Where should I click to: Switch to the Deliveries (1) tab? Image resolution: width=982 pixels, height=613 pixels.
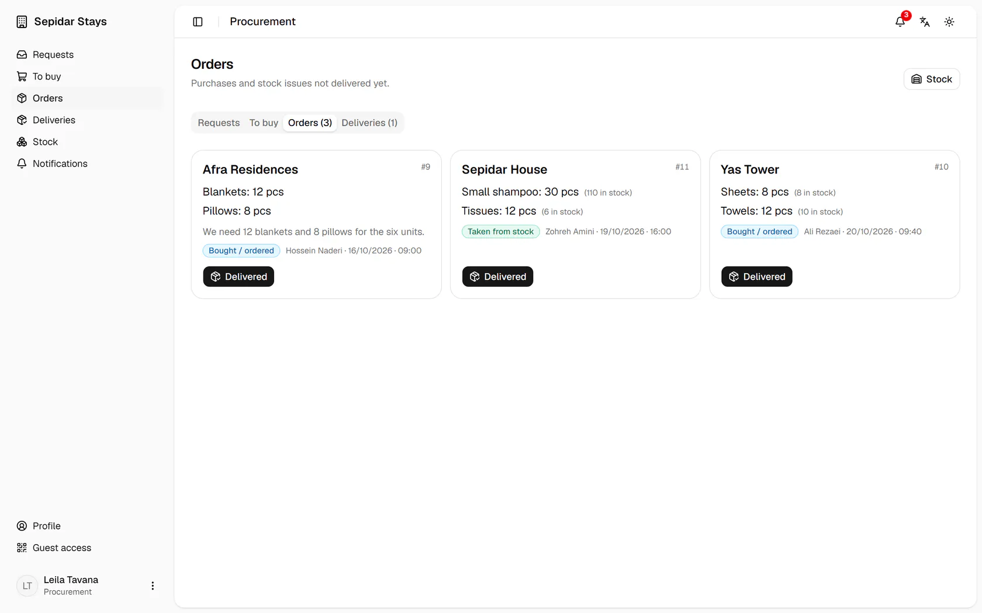[x=369, y=123]
